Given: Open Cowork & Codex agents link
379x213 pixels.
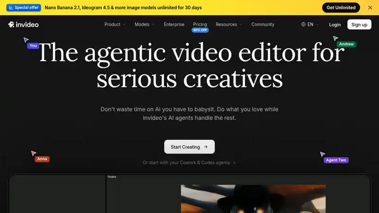Looking at the screenshot, I should (189, 162).
